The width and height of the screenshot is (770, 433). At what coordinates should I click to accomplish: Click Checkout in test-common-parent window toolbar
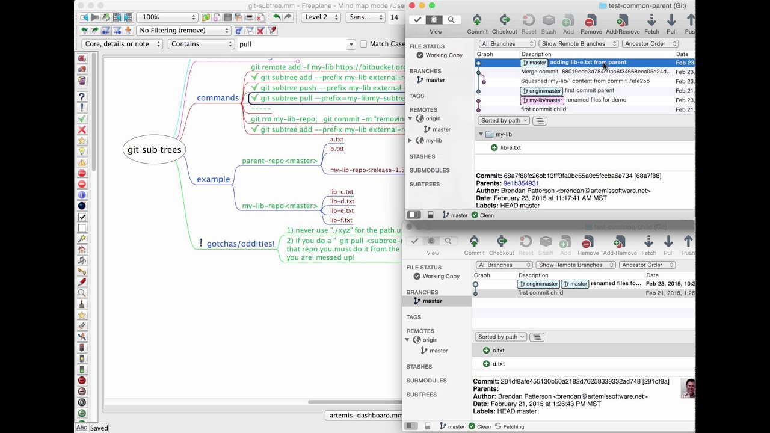[x=504, y=25]
